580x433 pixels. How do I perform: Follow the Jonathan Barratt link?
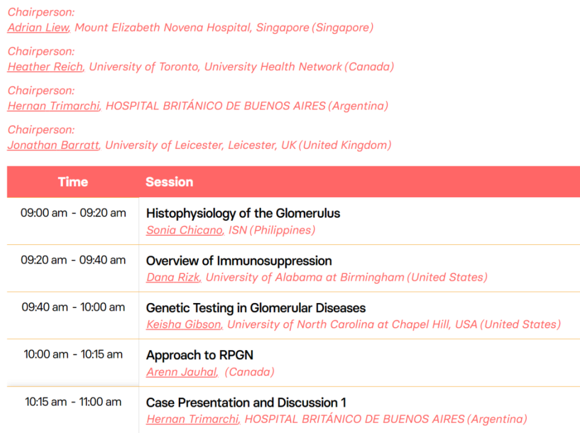53,145
